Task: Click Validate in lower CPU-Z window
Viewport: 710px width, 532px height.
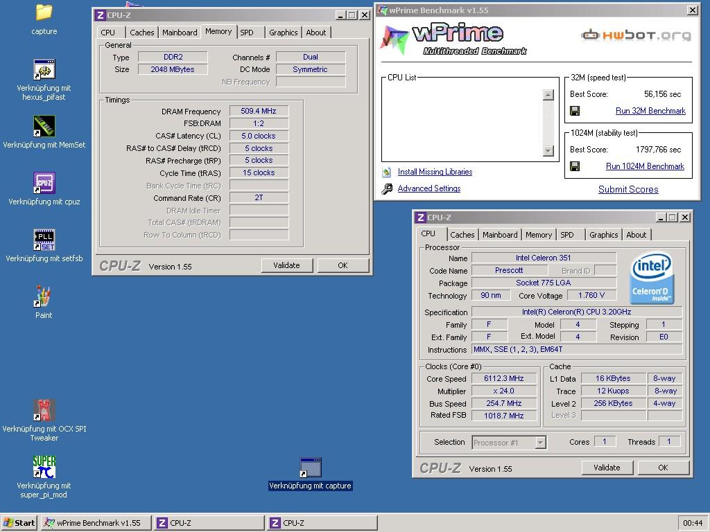Action: point(607,468)
